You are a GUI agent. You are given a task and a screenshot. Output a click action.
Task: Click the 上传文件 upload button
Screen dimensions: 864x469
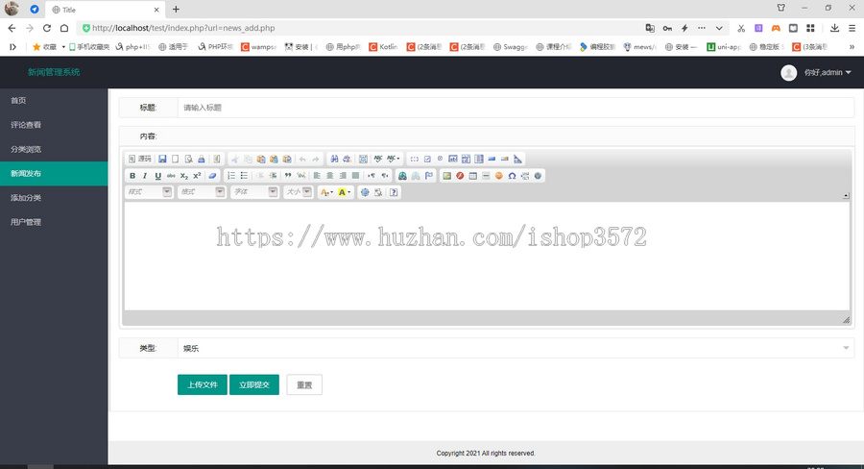tap(203, 384)
